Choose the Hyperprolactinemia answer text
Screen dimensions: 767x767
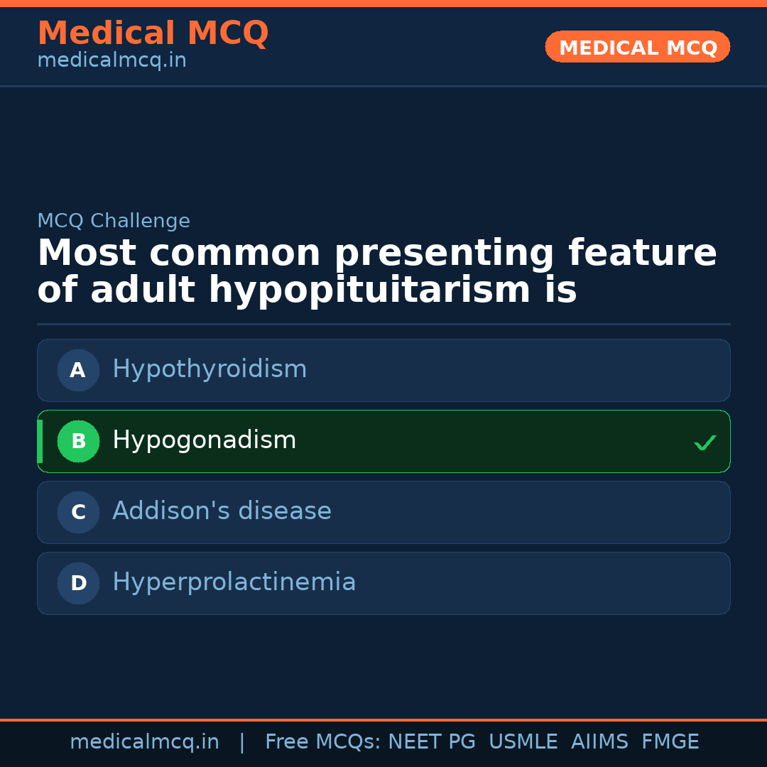234,582
